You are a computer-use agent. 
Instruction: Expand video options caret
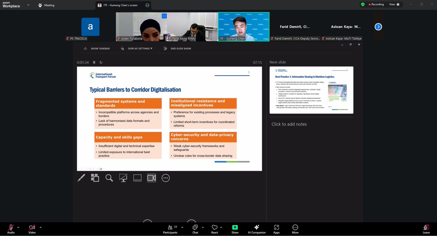[40, 227]
